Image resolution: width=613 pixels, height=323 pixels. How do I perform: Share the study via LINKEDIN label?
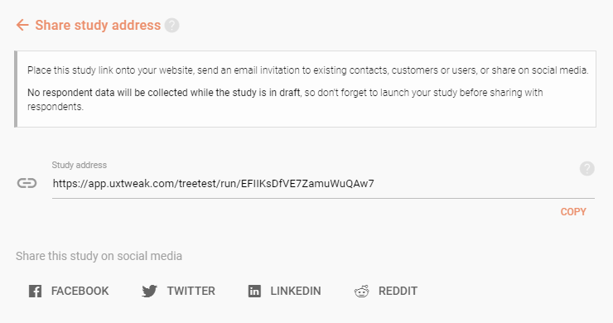coord(296,291)
